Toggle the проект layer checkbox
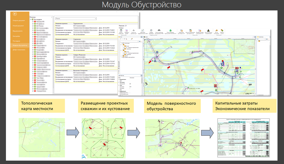This screenshot has width=284, height=164. (122, 56)
